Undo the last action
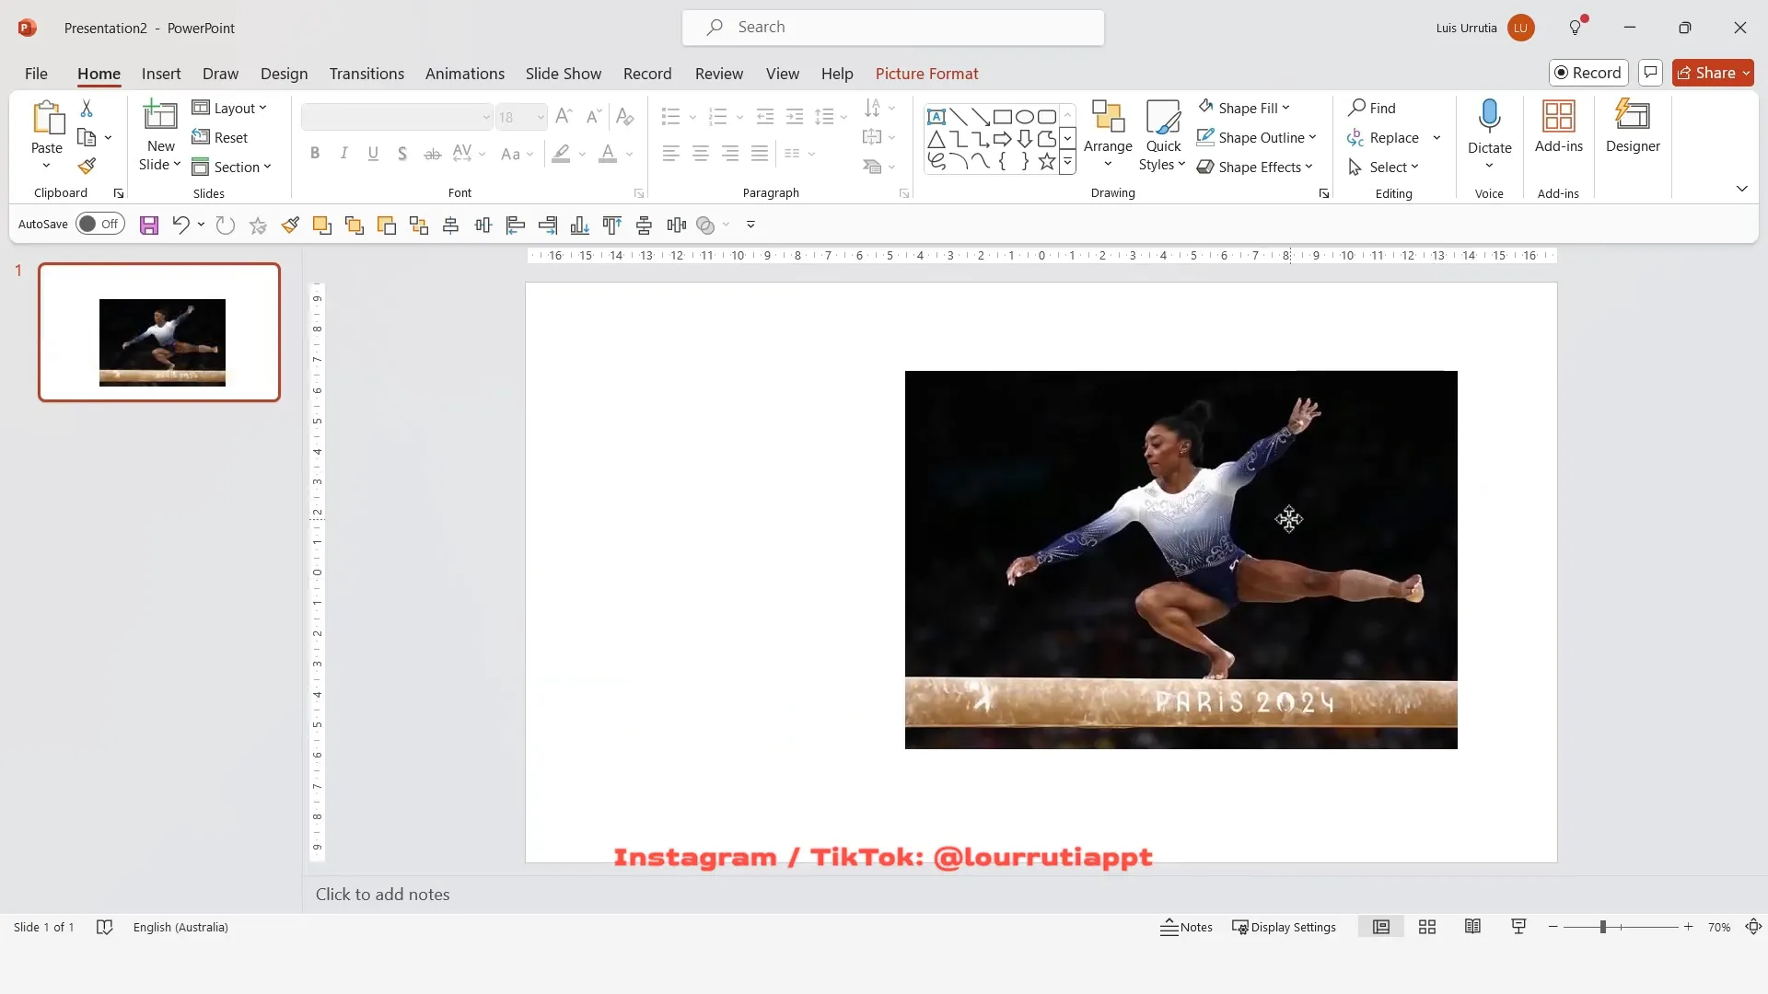 tap(180, 225)
